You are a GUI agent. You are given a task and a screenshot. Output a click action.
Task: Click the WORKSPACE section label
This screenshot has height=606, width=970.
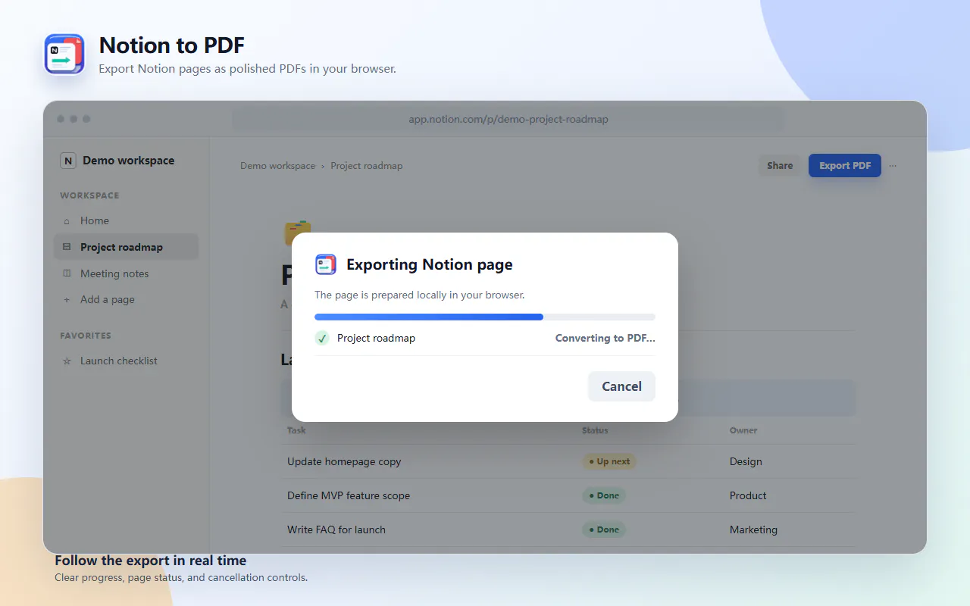[89, 195]
